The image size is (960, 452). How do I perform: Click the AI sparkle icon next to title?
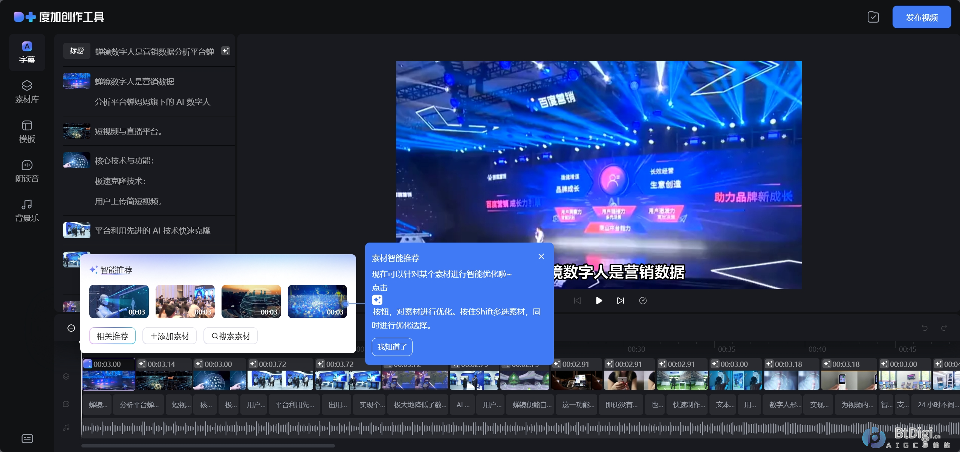point(225,51)
